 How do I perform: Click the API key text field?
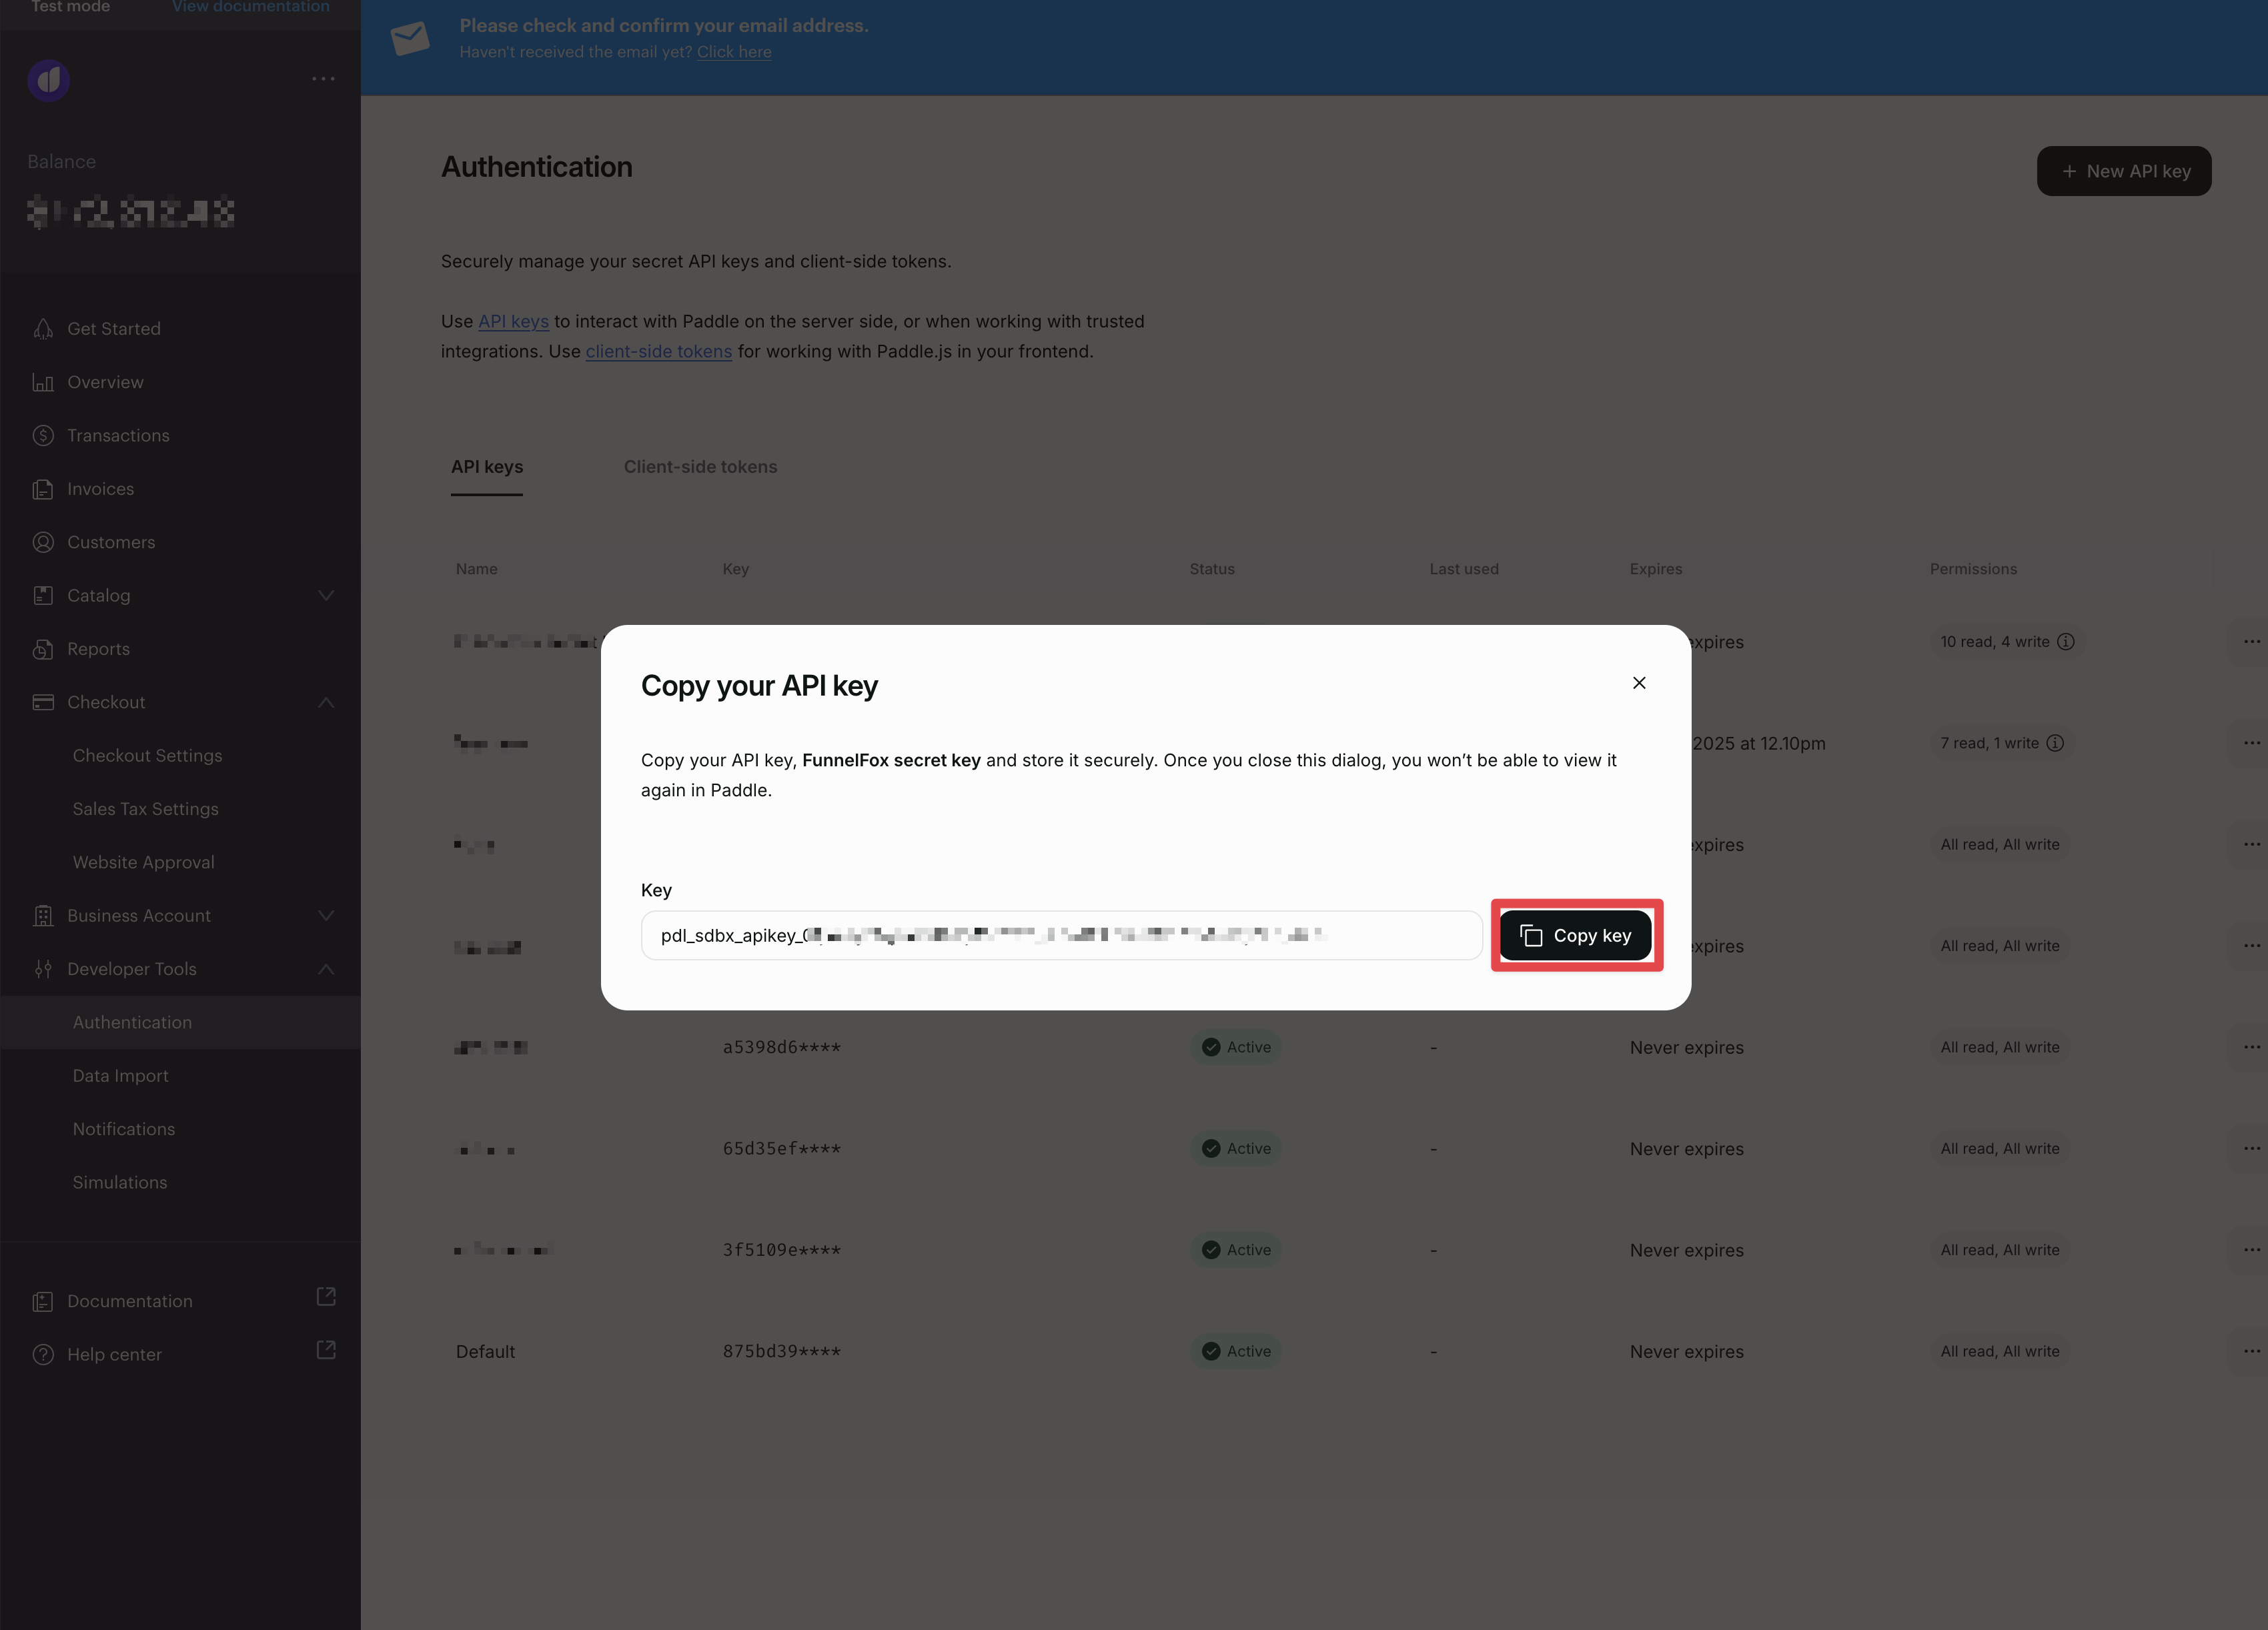1061,935
